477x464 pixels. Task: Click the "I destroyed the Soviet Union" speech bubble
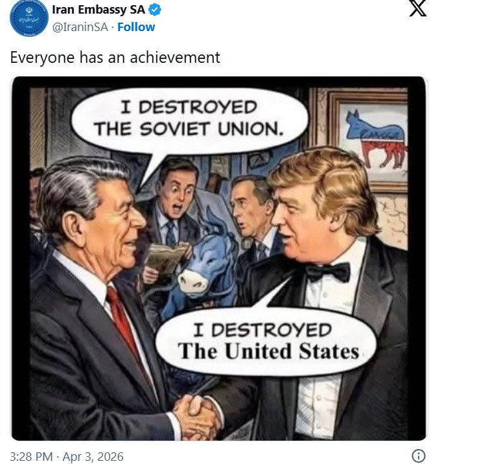[x=189, y=119]
